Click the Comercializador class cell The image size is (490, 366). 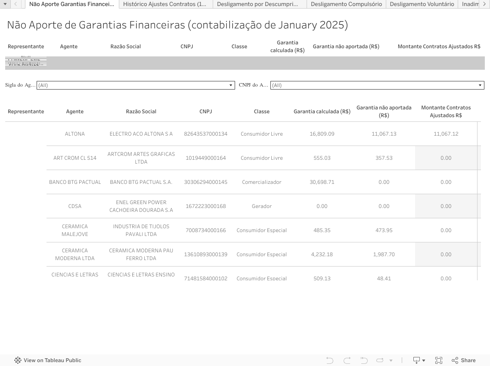tap(261, 182)
